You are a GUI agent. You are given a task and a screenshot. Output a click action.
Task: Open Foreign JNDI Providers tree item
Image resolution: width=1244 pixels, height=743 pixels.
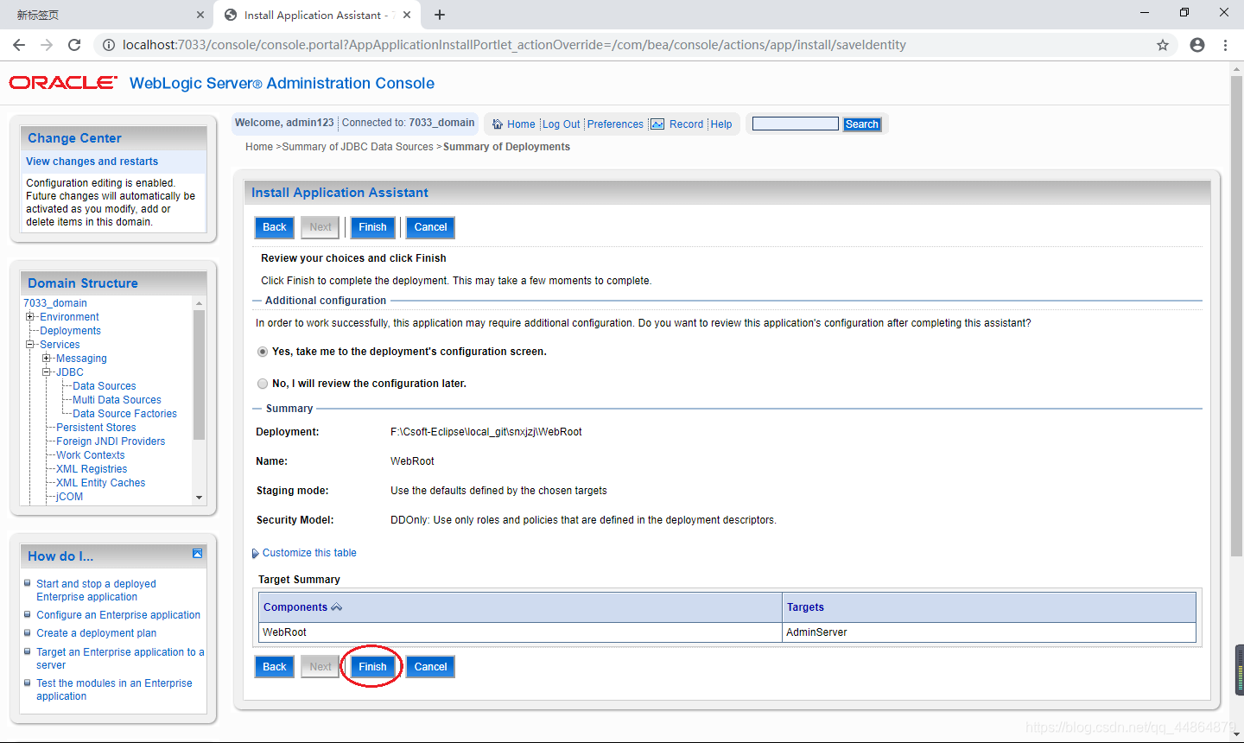tap(111, 441)
